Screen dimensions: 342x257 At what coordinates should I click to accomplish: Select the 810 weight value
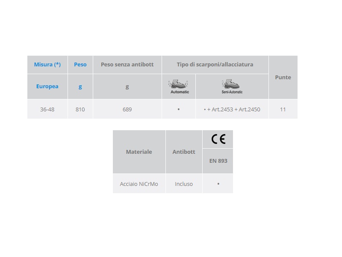pyautogui.click(x=80, y=109)
